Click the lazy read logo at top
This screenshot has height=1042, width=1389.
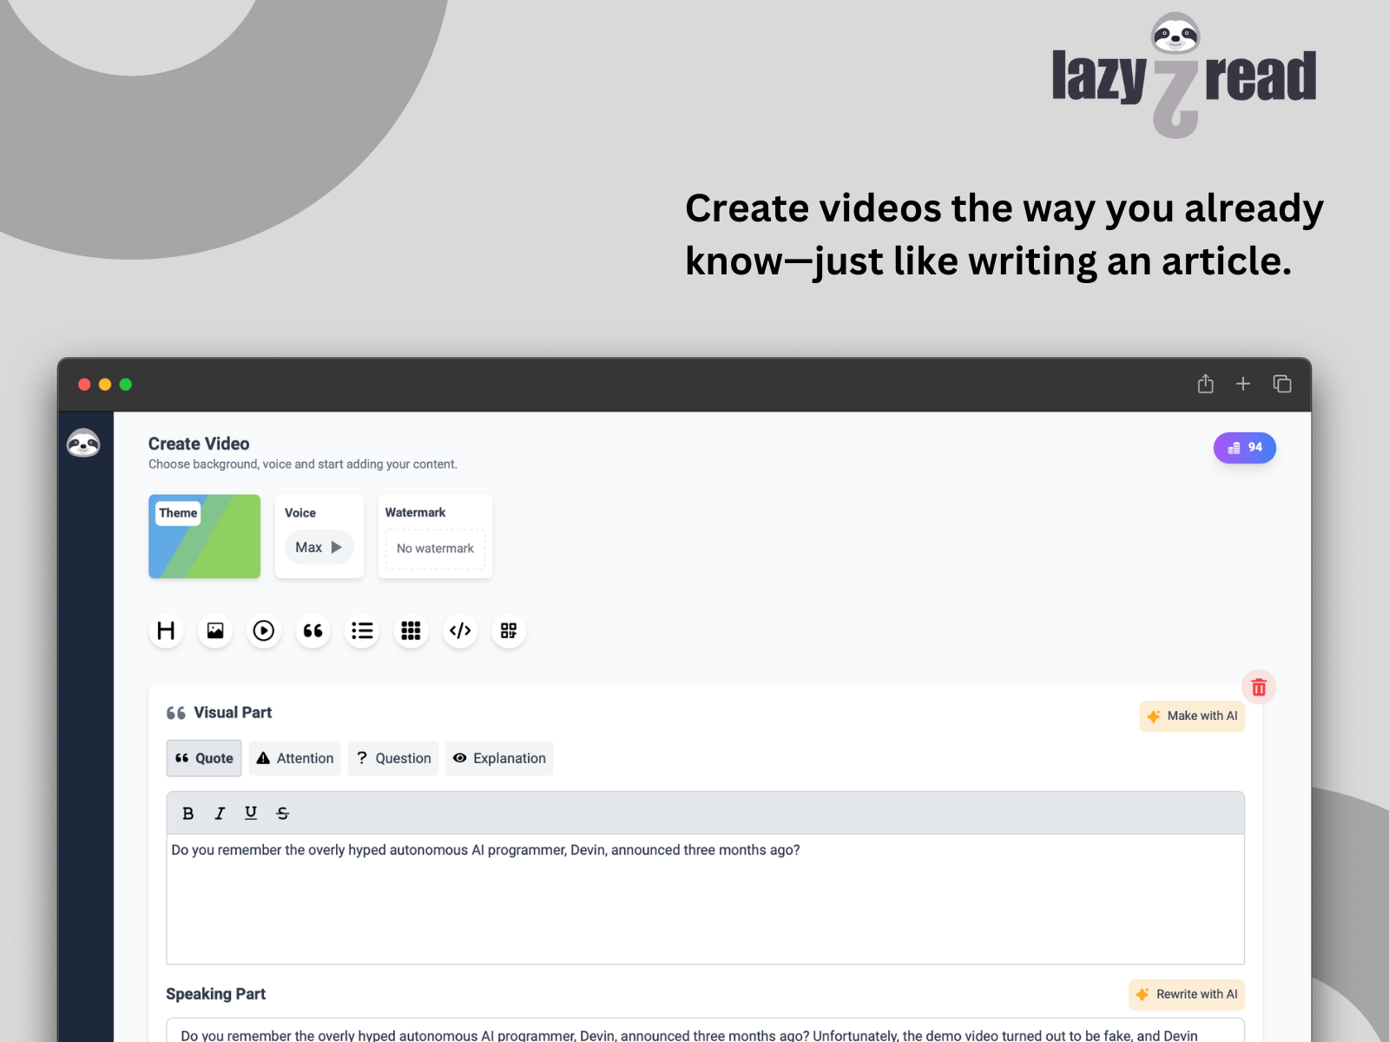click(x=1184, y=76)
